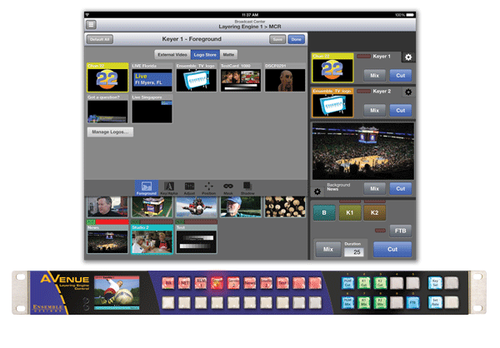
Task: Select Keyer 2 Ensemble TV logo preview
Action: [332, 102]
